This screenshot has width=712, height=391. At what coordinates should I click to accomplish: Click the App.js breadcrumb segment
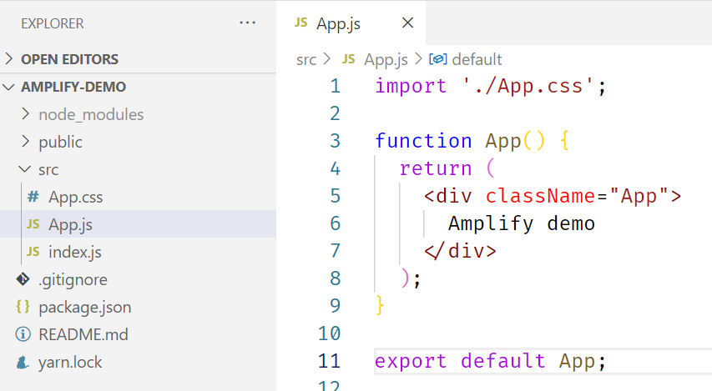(386, 59)
